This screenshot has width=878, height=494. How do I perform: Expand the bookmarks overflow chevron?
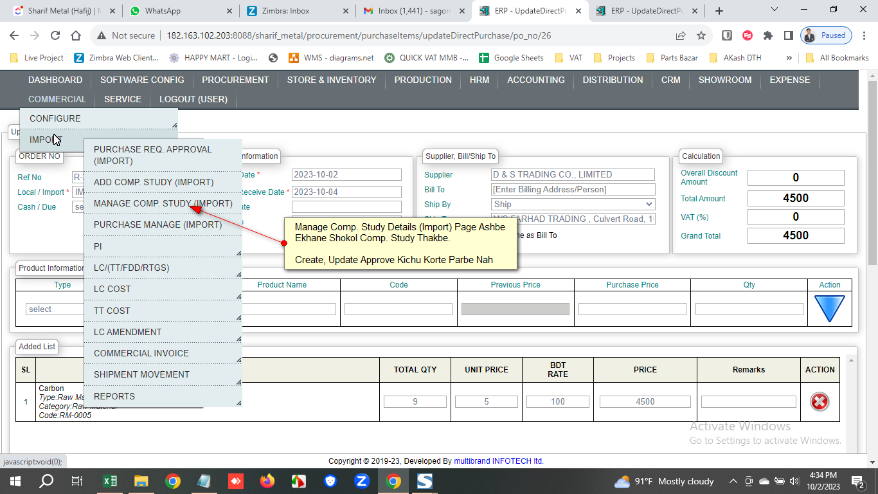pos(789,58)
